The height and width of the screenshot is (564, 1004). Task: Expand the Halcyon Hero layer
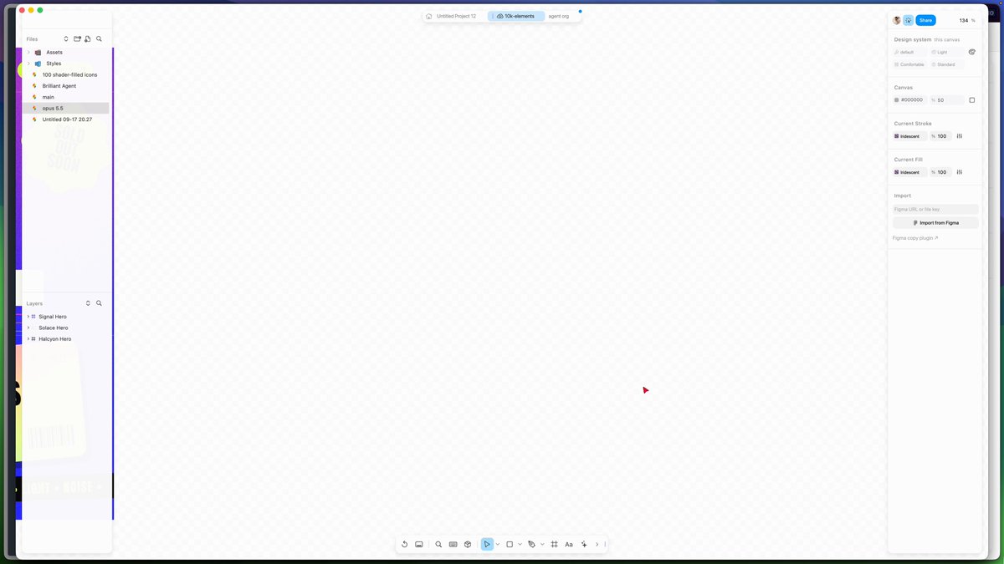(x=28, y=339)
